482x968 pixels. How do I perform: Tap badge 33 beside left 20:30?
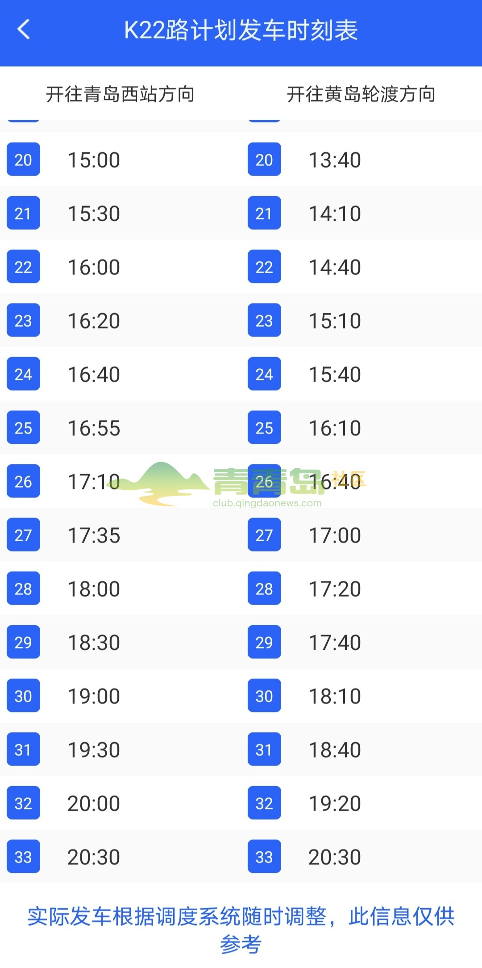click(23, 857)
